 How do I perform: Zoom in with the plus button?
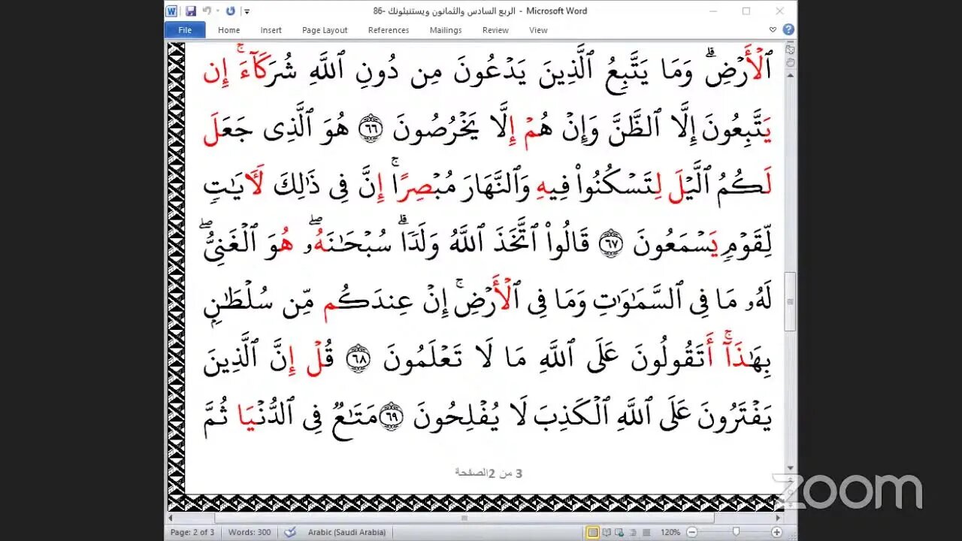pyautogui.click(x=776, y=532)
